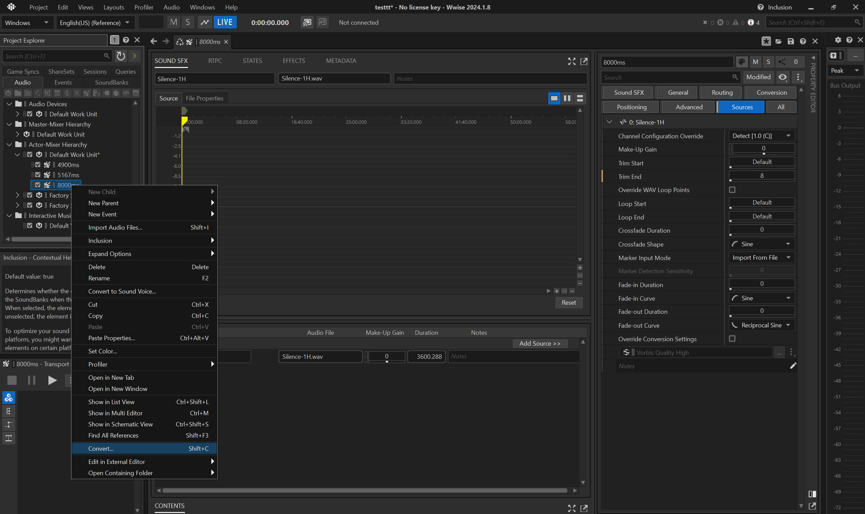Click the remote connect icon in toolbar

pyautogui.click(x=307, y=23)
